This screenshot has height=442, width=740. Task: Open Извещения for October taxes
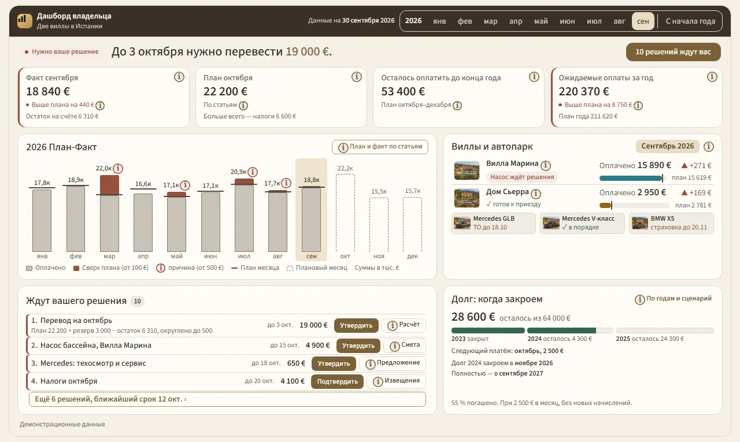click(397, 381)
